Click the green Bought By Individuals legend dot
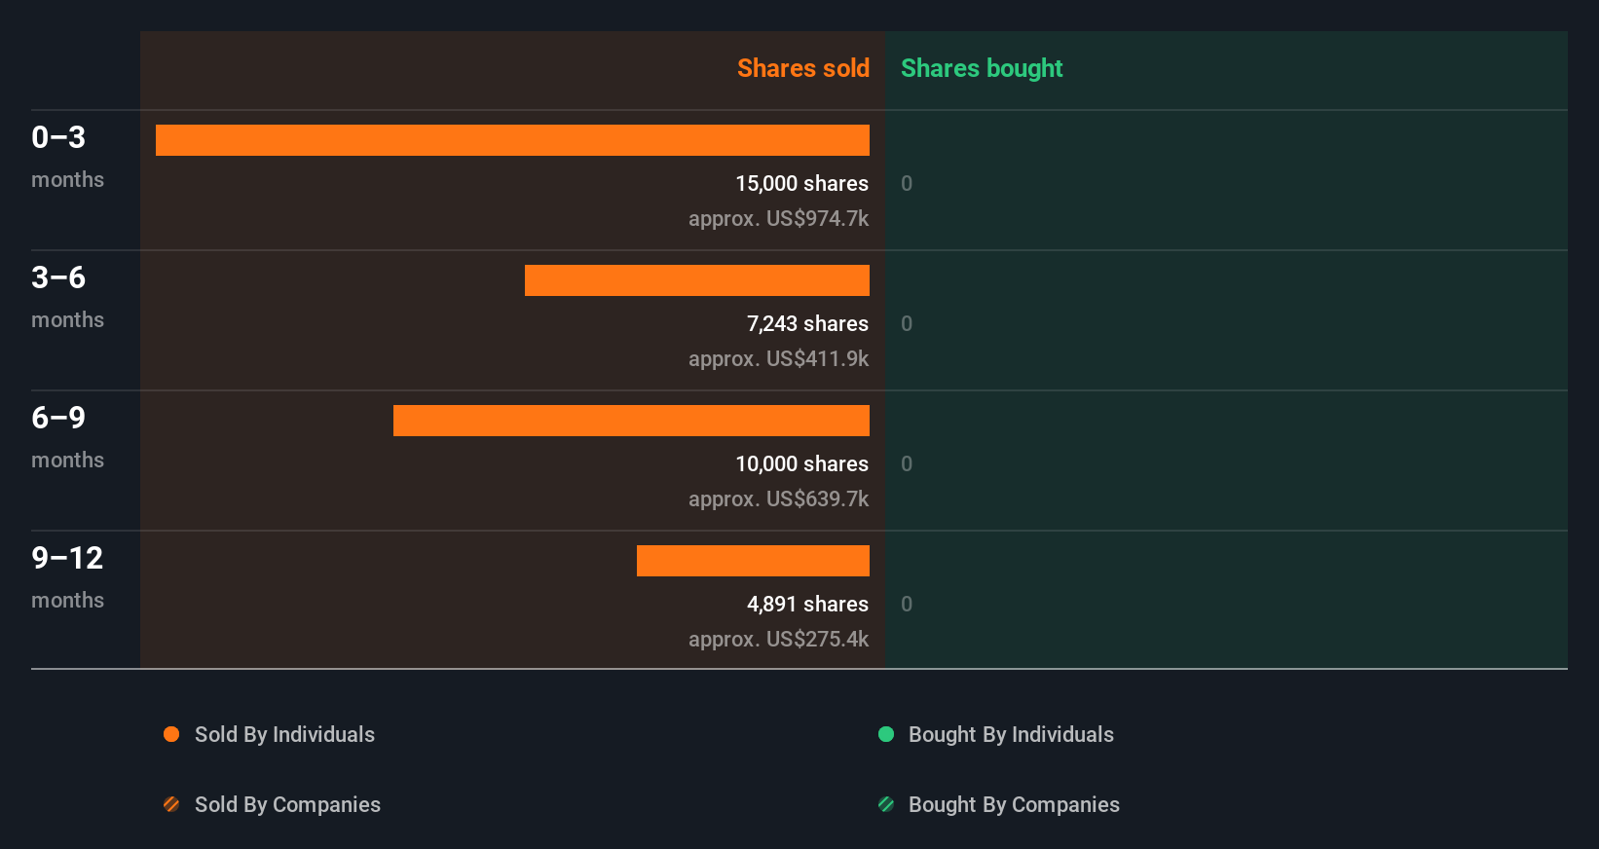 pos(886,734)
